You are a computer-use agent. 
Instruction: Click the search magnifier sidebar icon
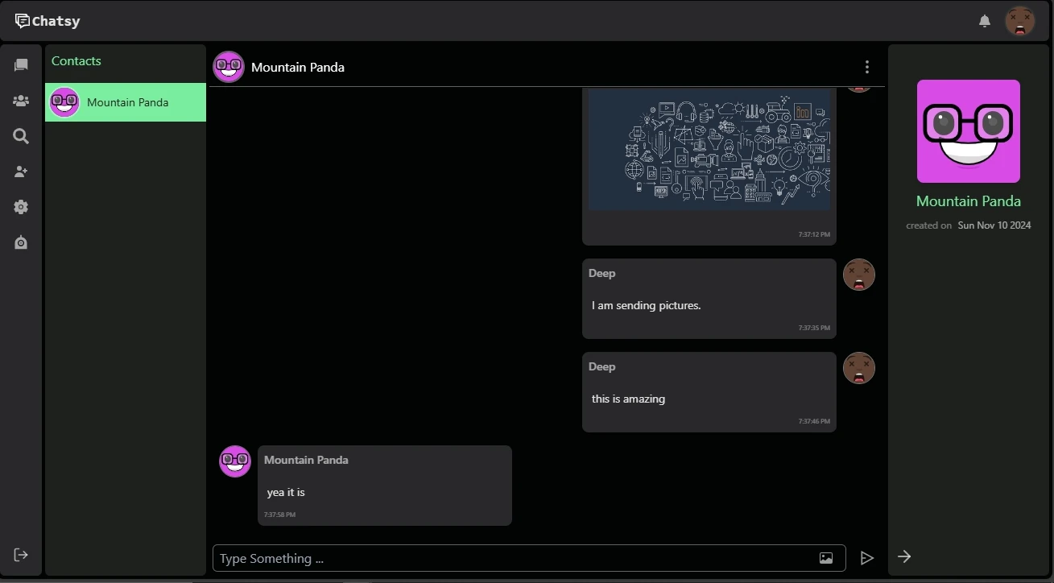(x=21, y=136)
